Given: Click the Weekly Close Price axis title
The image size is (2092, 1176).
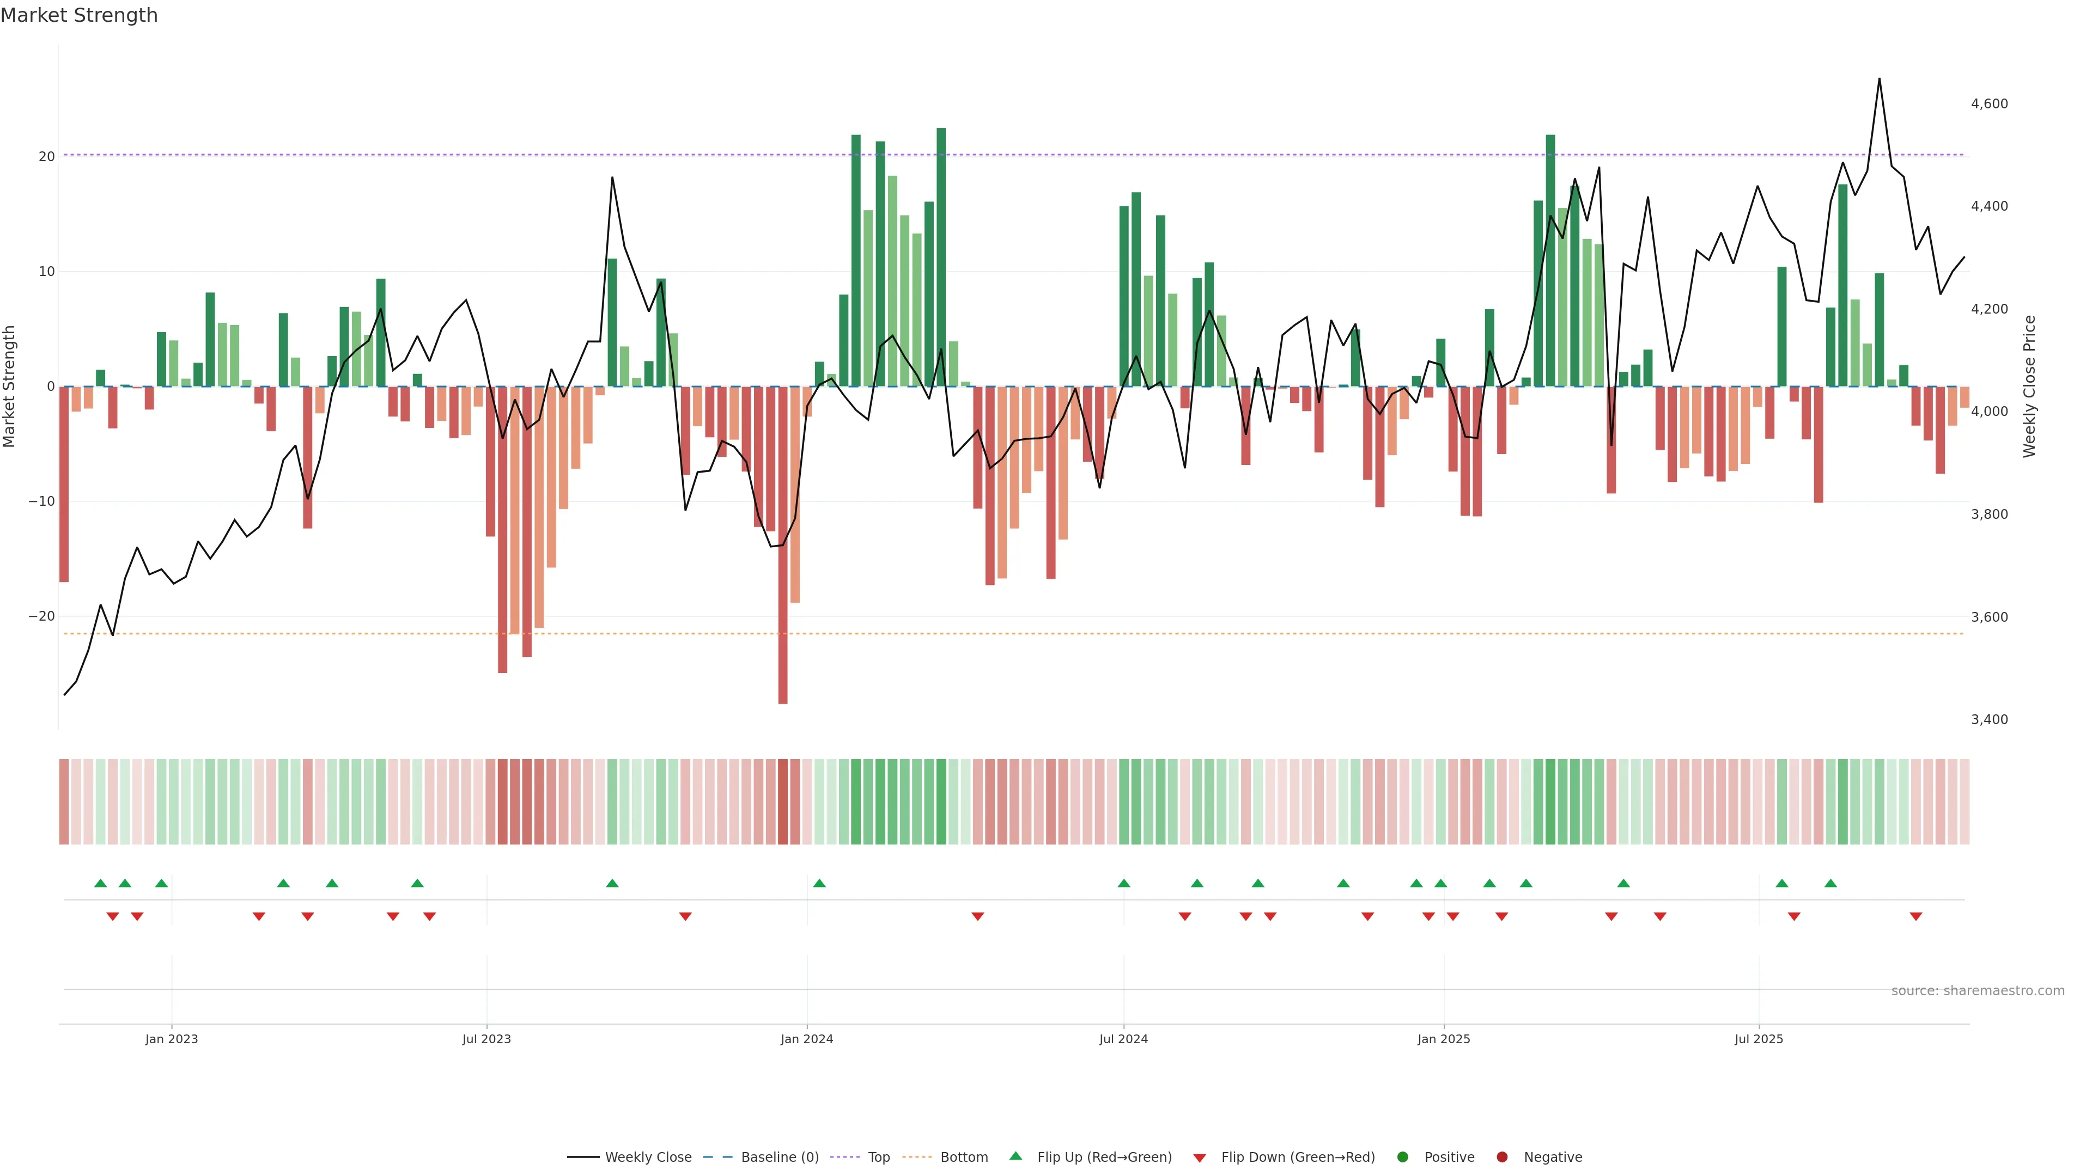Looking at the screenshot, I should (2029, 387).
